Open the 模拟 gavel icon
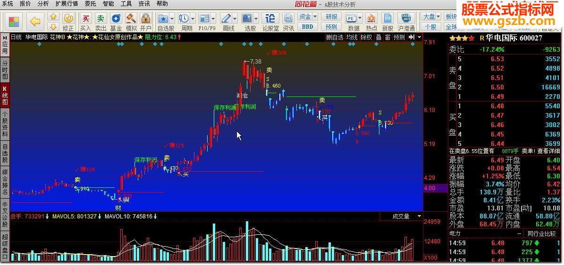 click(131, 18)
